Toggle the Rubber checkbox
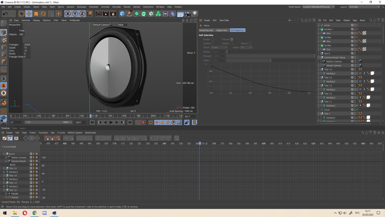 pyautogui.click(x=232, y=43)
